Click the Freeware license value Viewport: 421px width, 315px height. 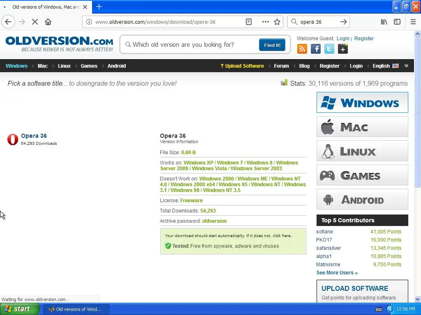[x=192, y=200]
